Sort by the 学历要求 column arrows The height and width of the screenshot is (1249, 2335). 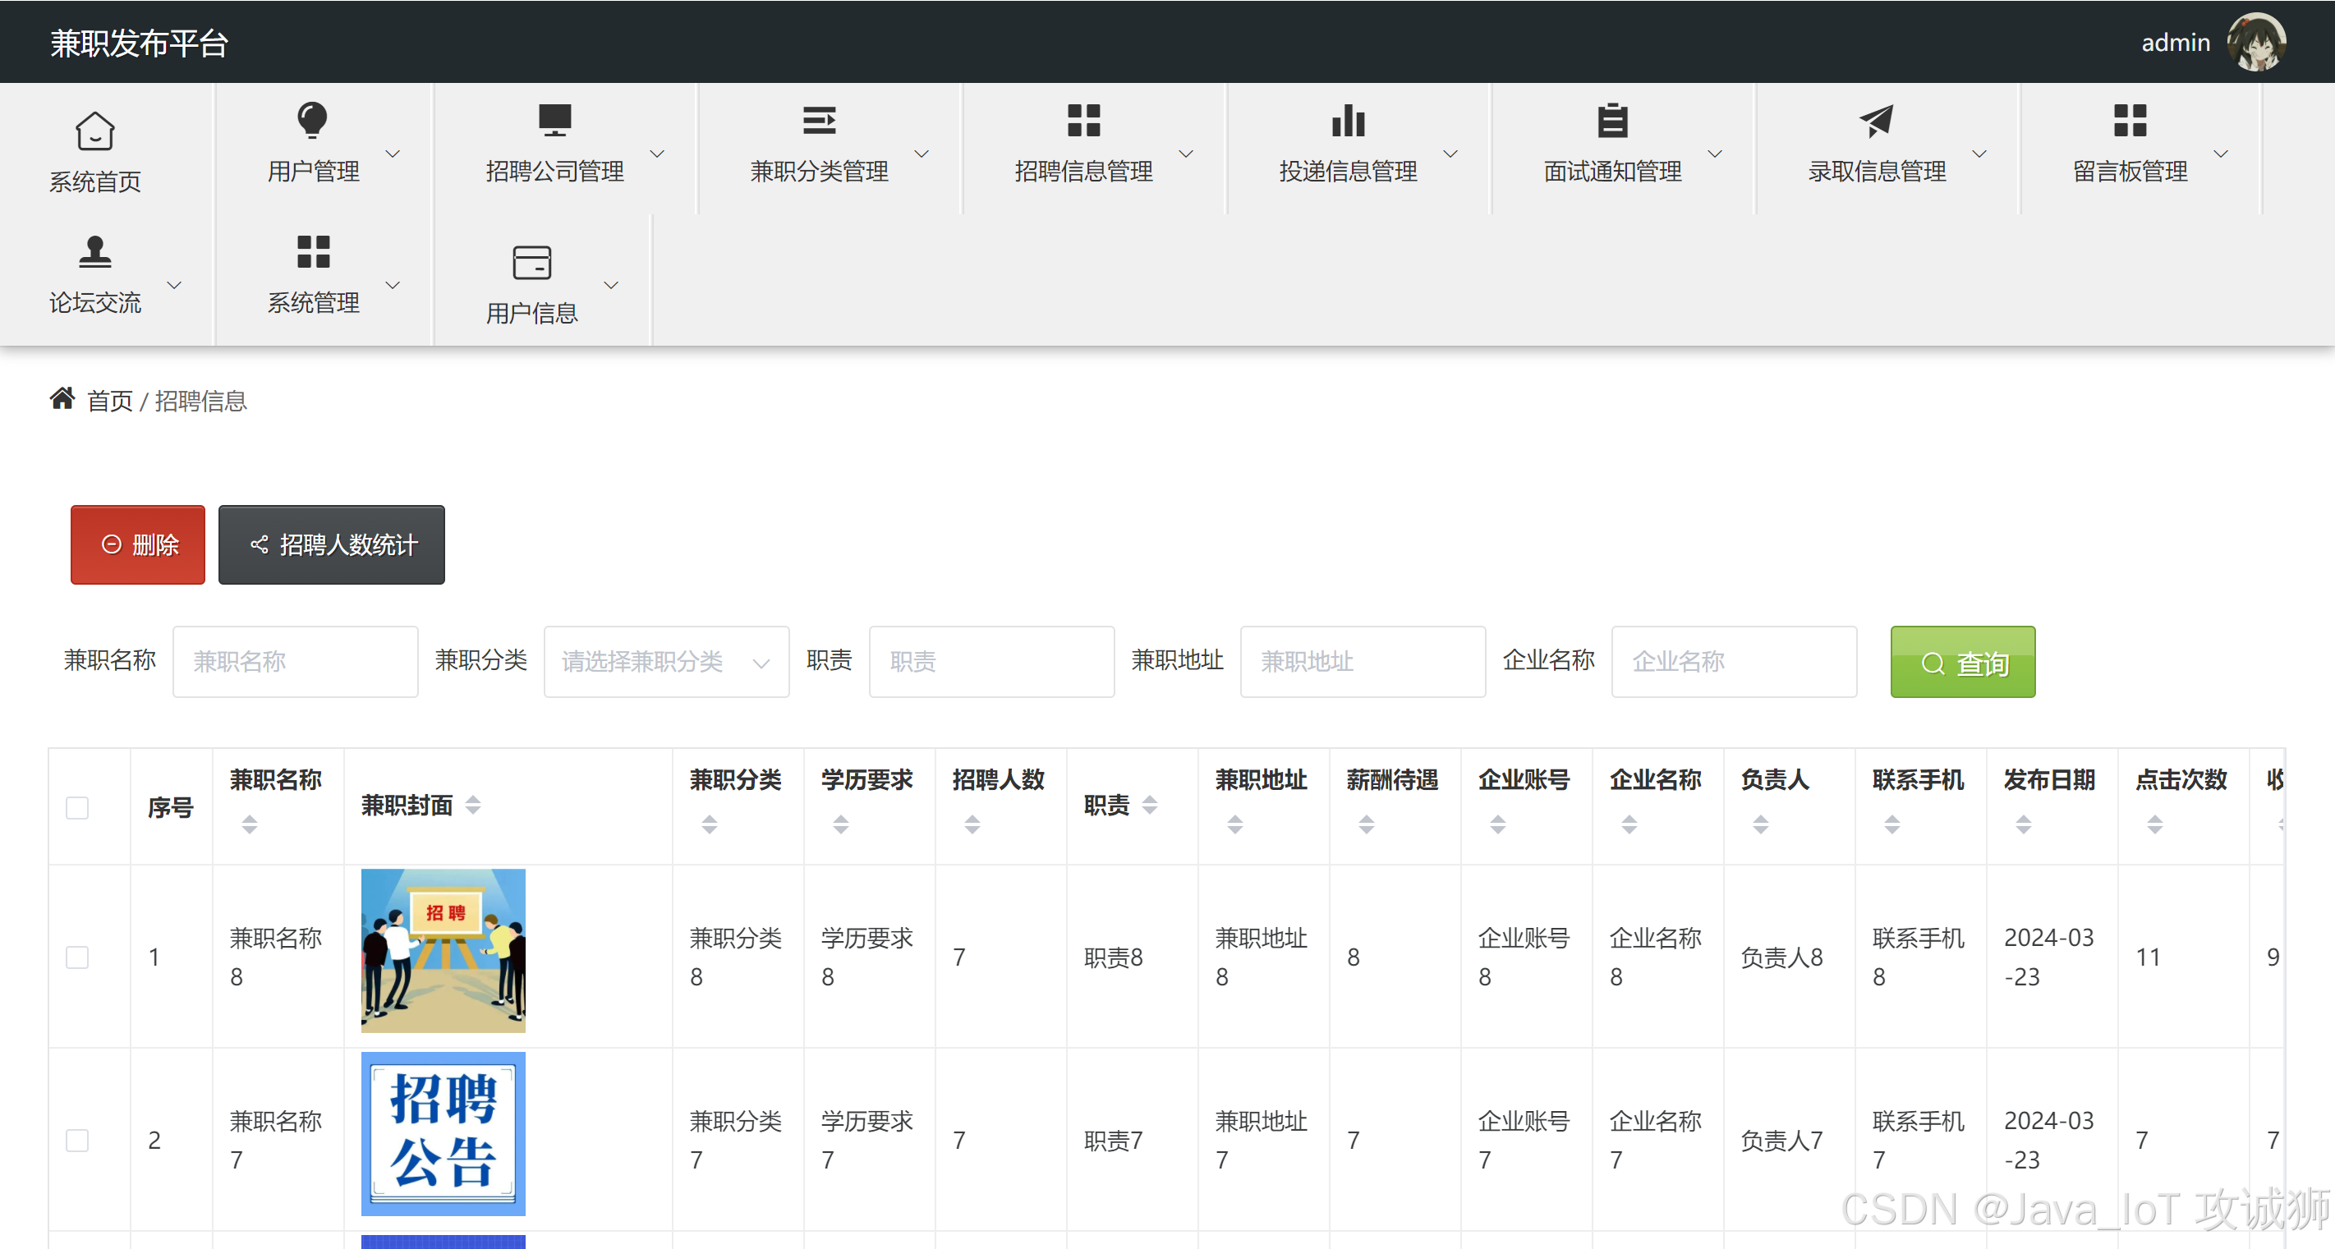(841, 824)
